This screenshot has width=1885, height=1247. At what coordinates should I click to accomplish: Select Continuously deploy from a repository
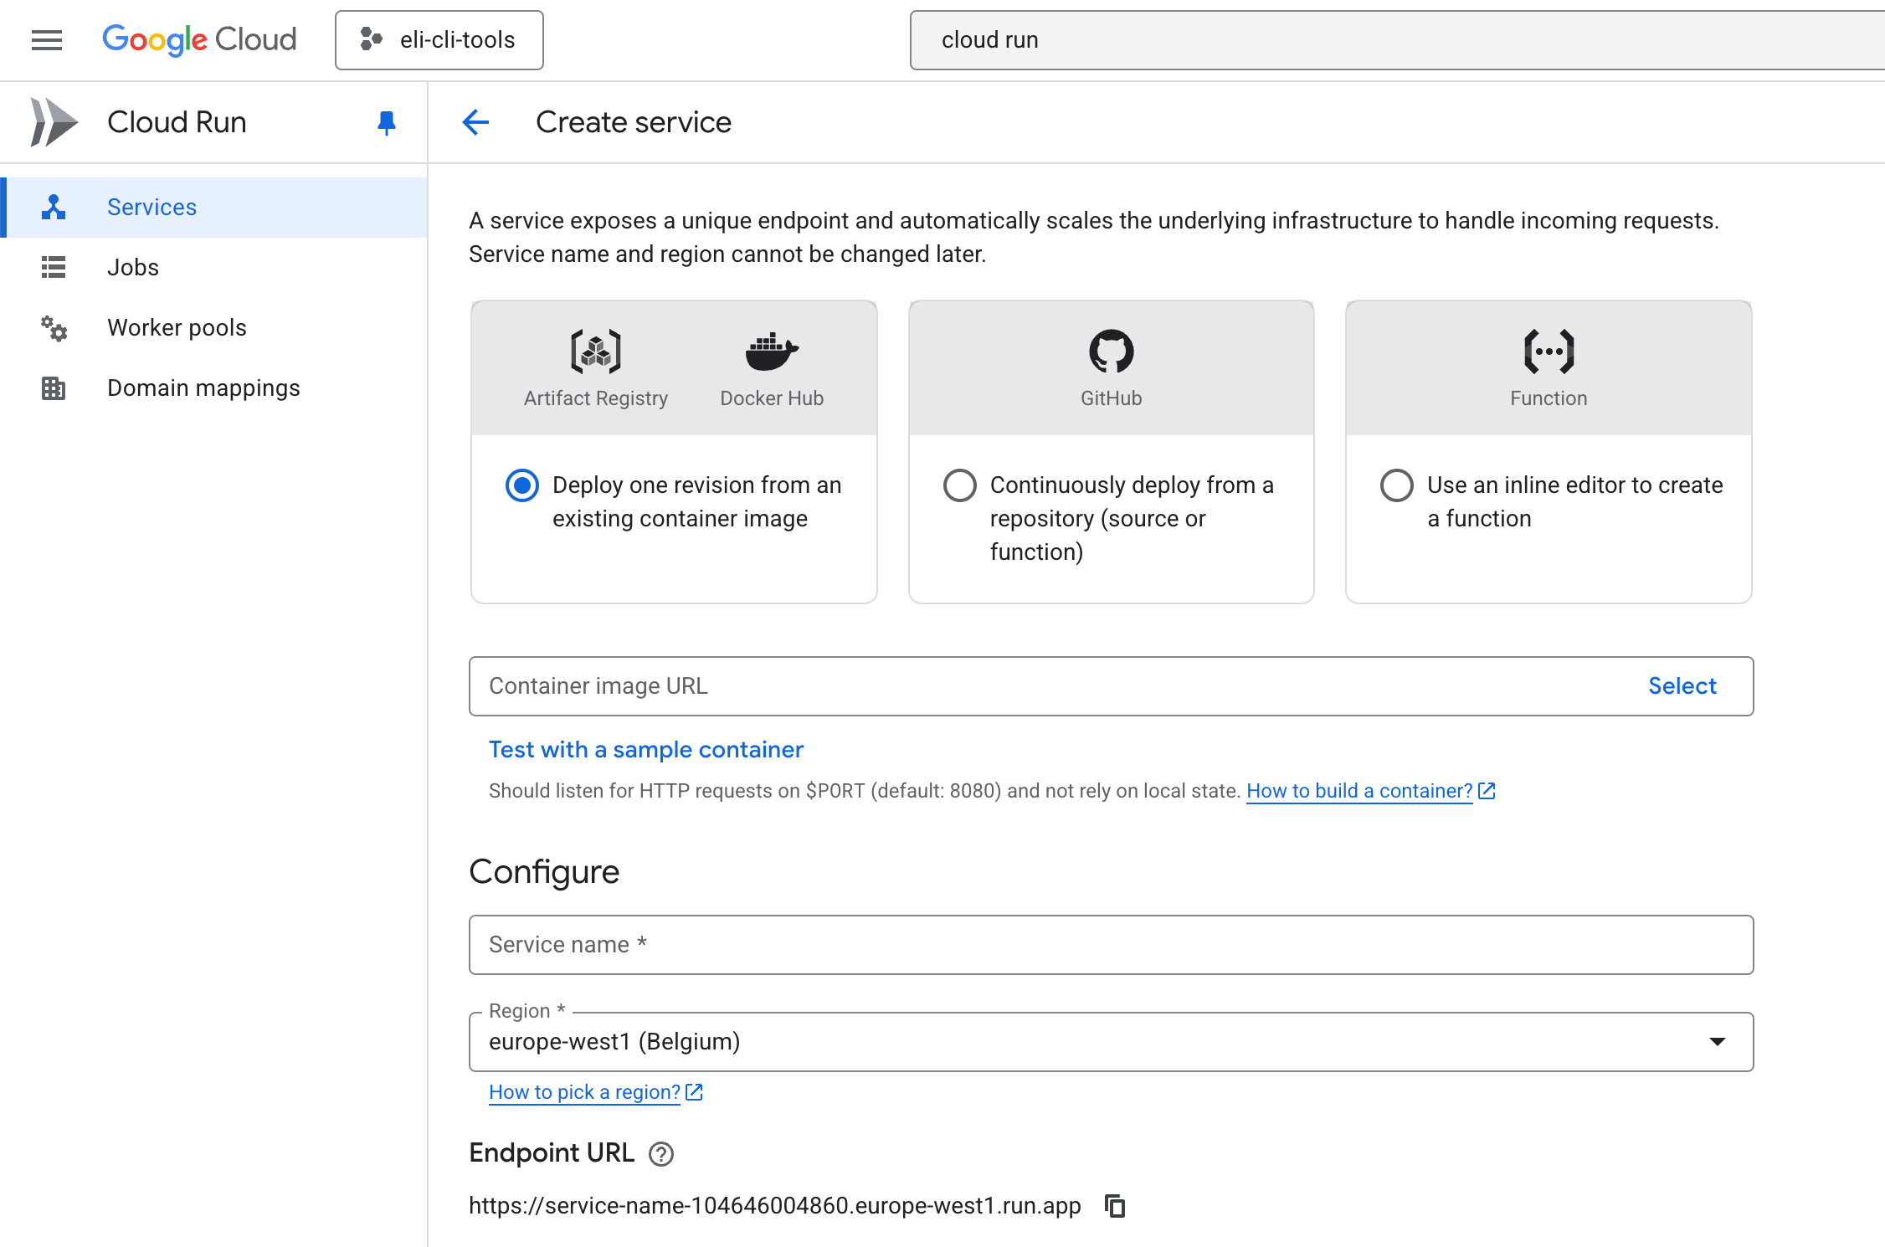tap(959, 485)
